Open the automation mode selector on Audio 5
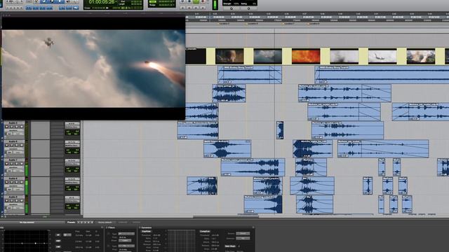 tap(18, 134)
